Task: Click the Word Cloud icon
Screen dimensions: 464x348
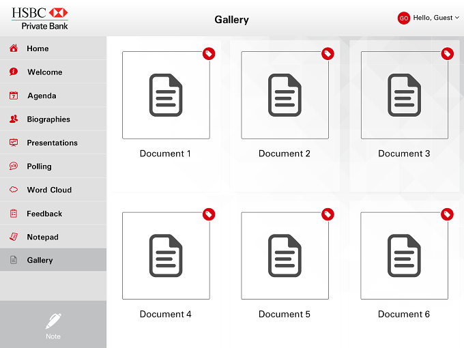Action: coord(14,190)
